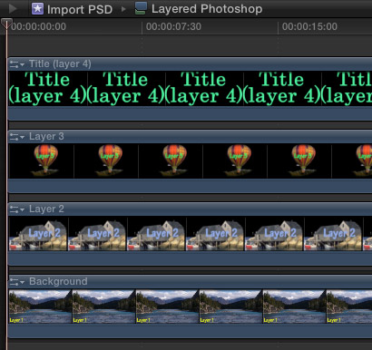The width and height of the screenshot is (372, 350).
Task: Click first lake thumbnail in Background clip
Action: coord(40,306)
